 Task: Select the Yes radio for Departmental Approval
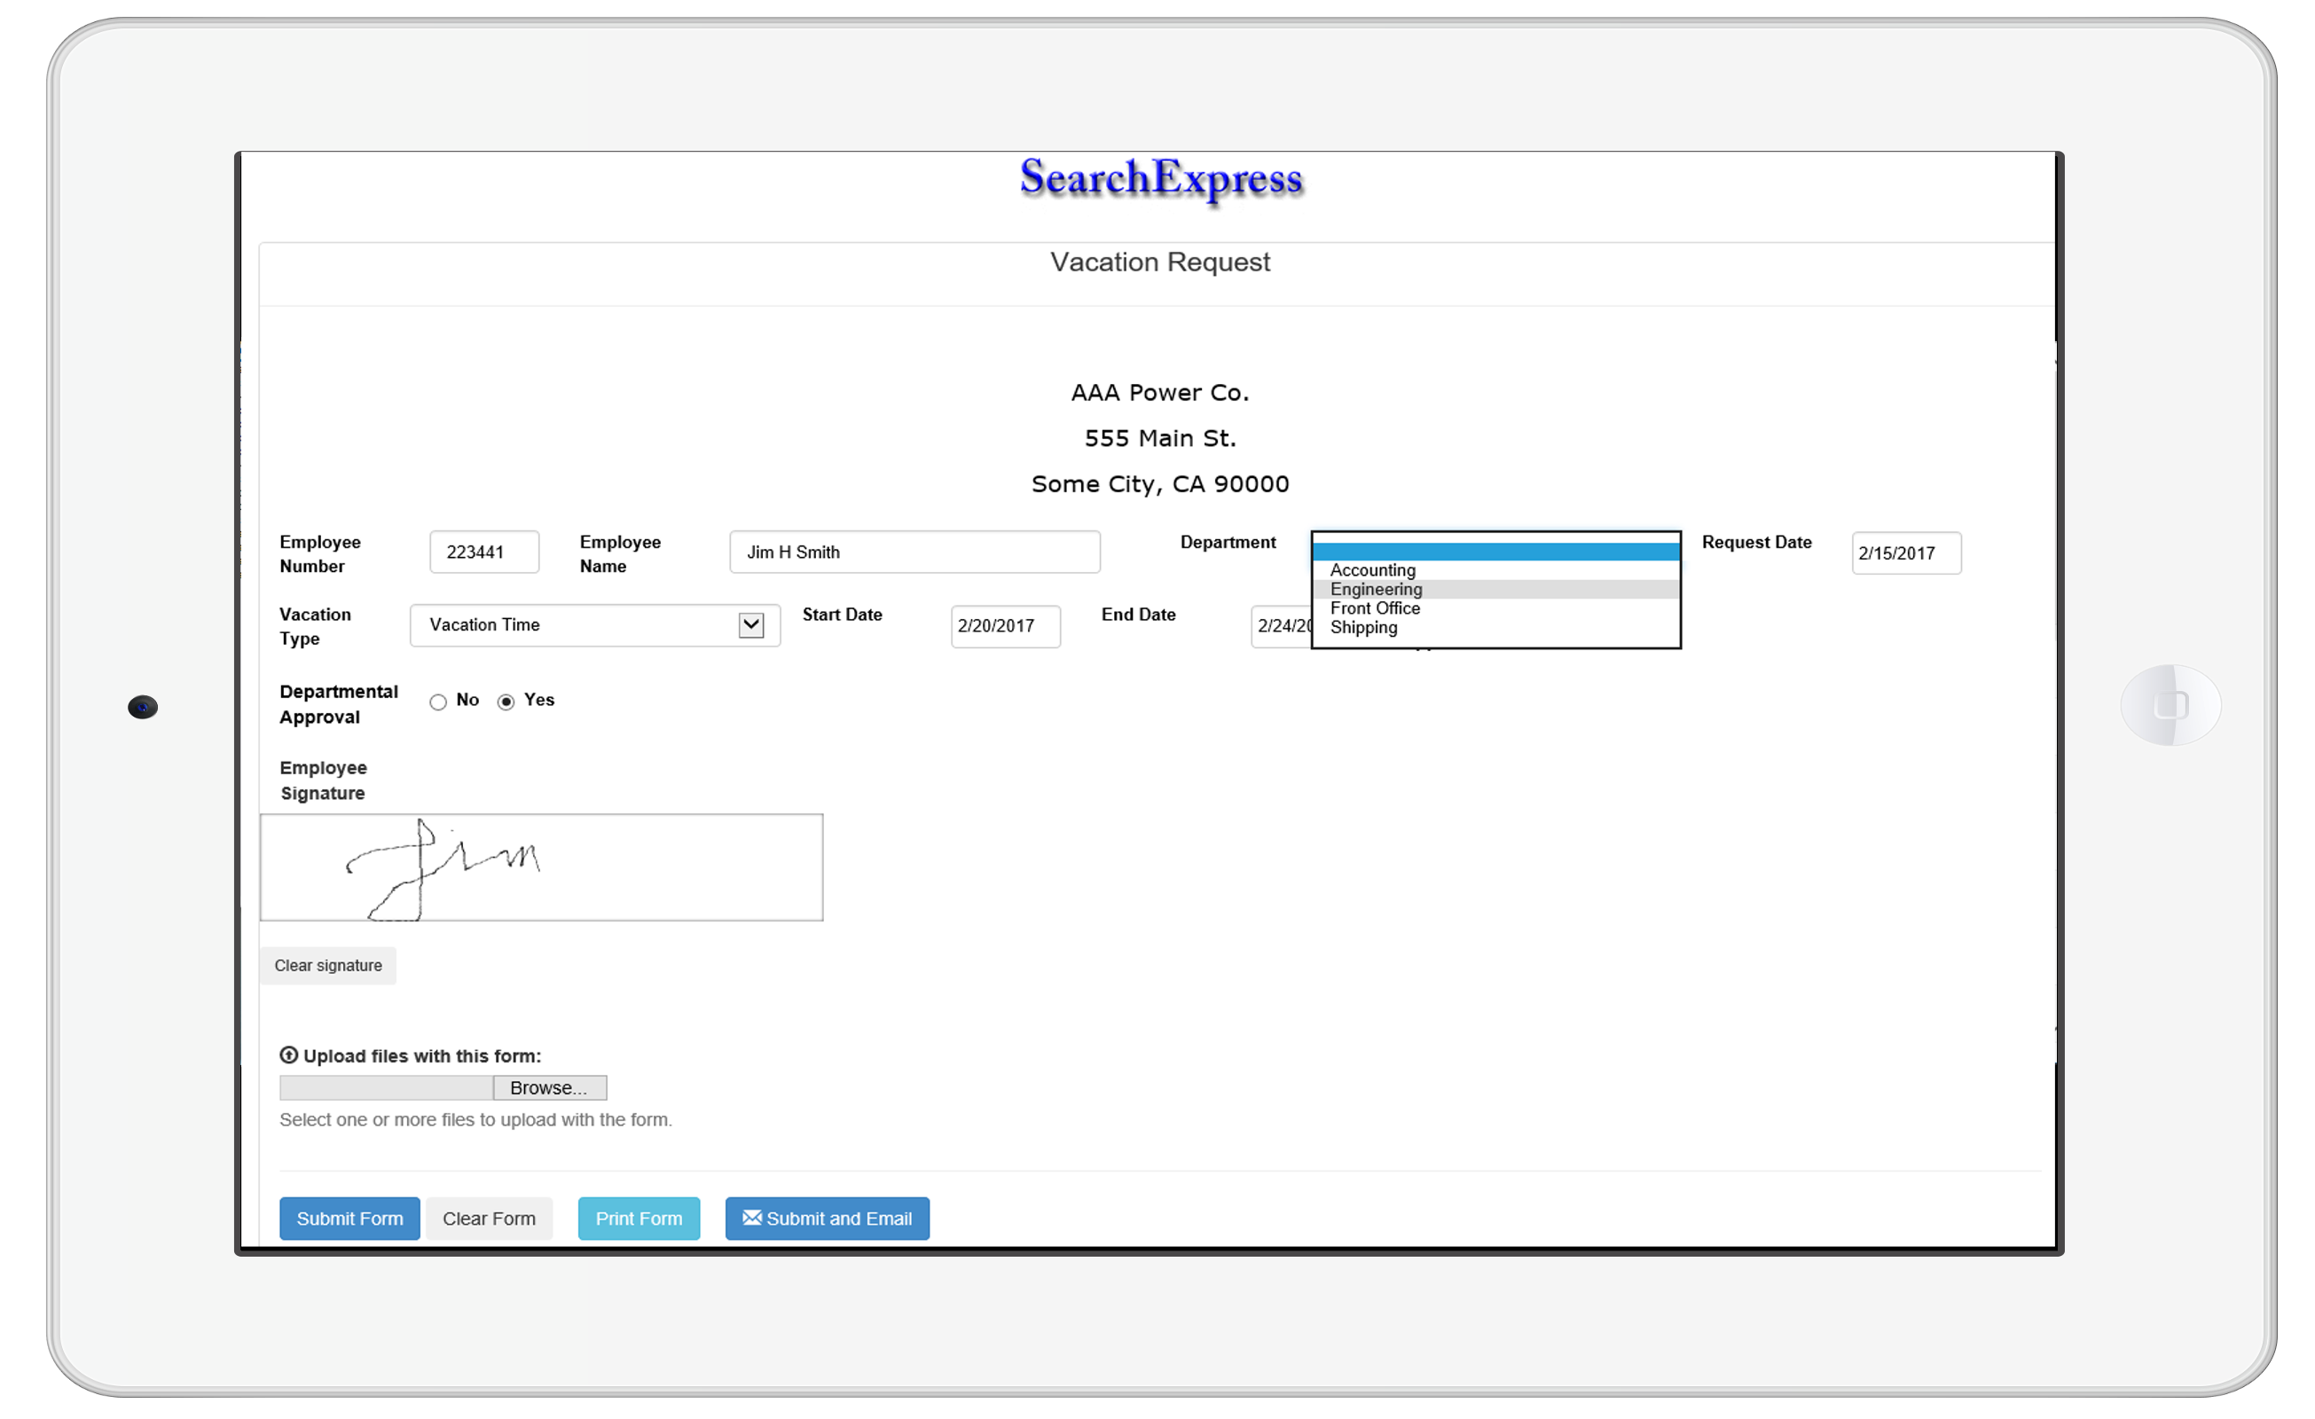[x=506, y=702]
